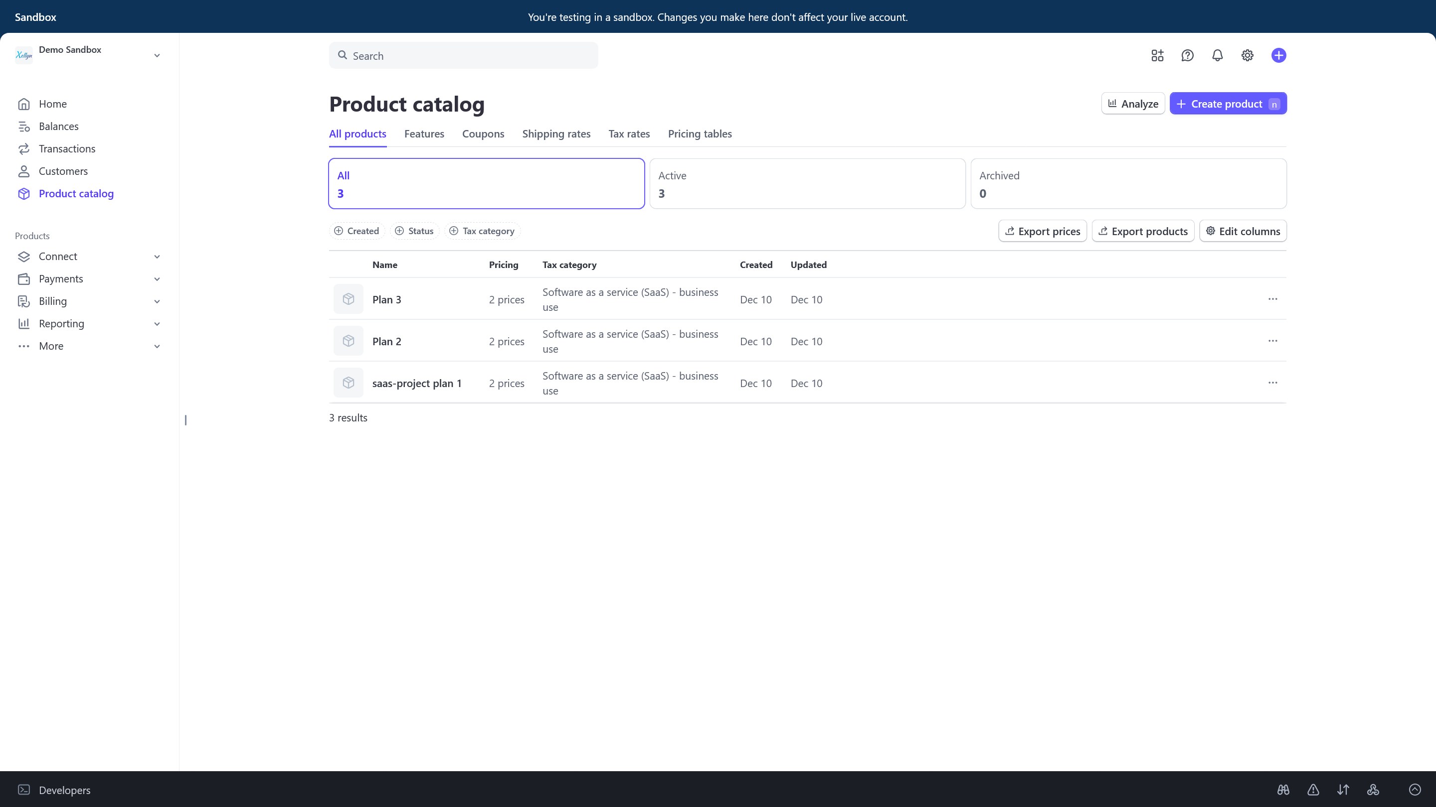Open Developers in the bottom bar
The width and height of the screenshot is (1436, 807).
pyautogui.click(x=65, y=790)
